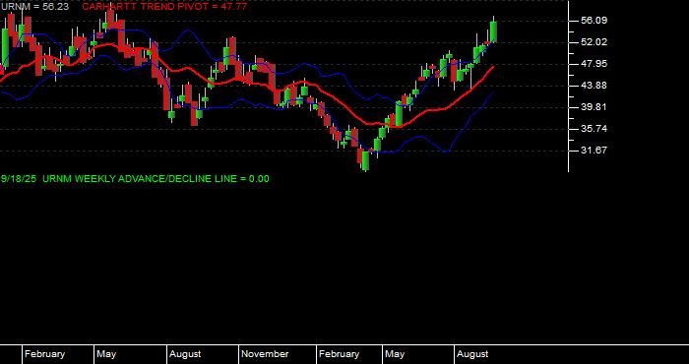The width and height of the screenshot is (689, 364).
Task: Select the 56.09 price axis value
Action: (x=594, y=21)
